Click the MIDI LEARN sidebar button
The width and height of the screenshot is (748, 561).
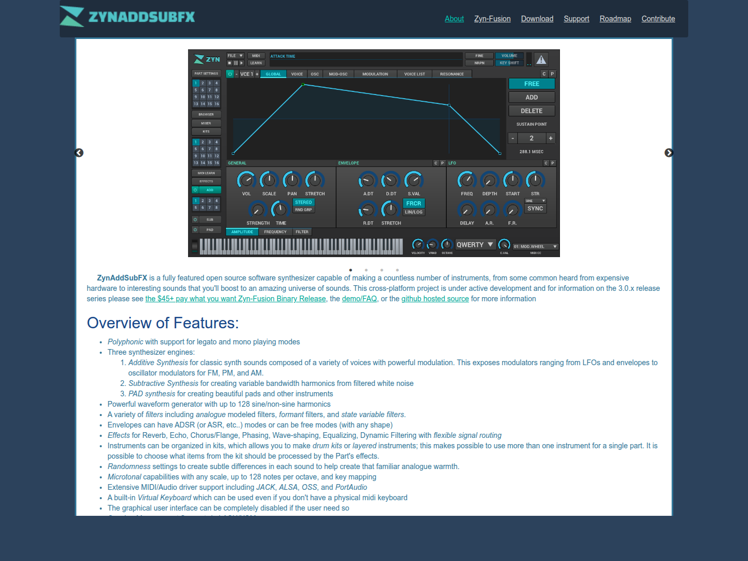pyautogui.click(x=206, y=173)
